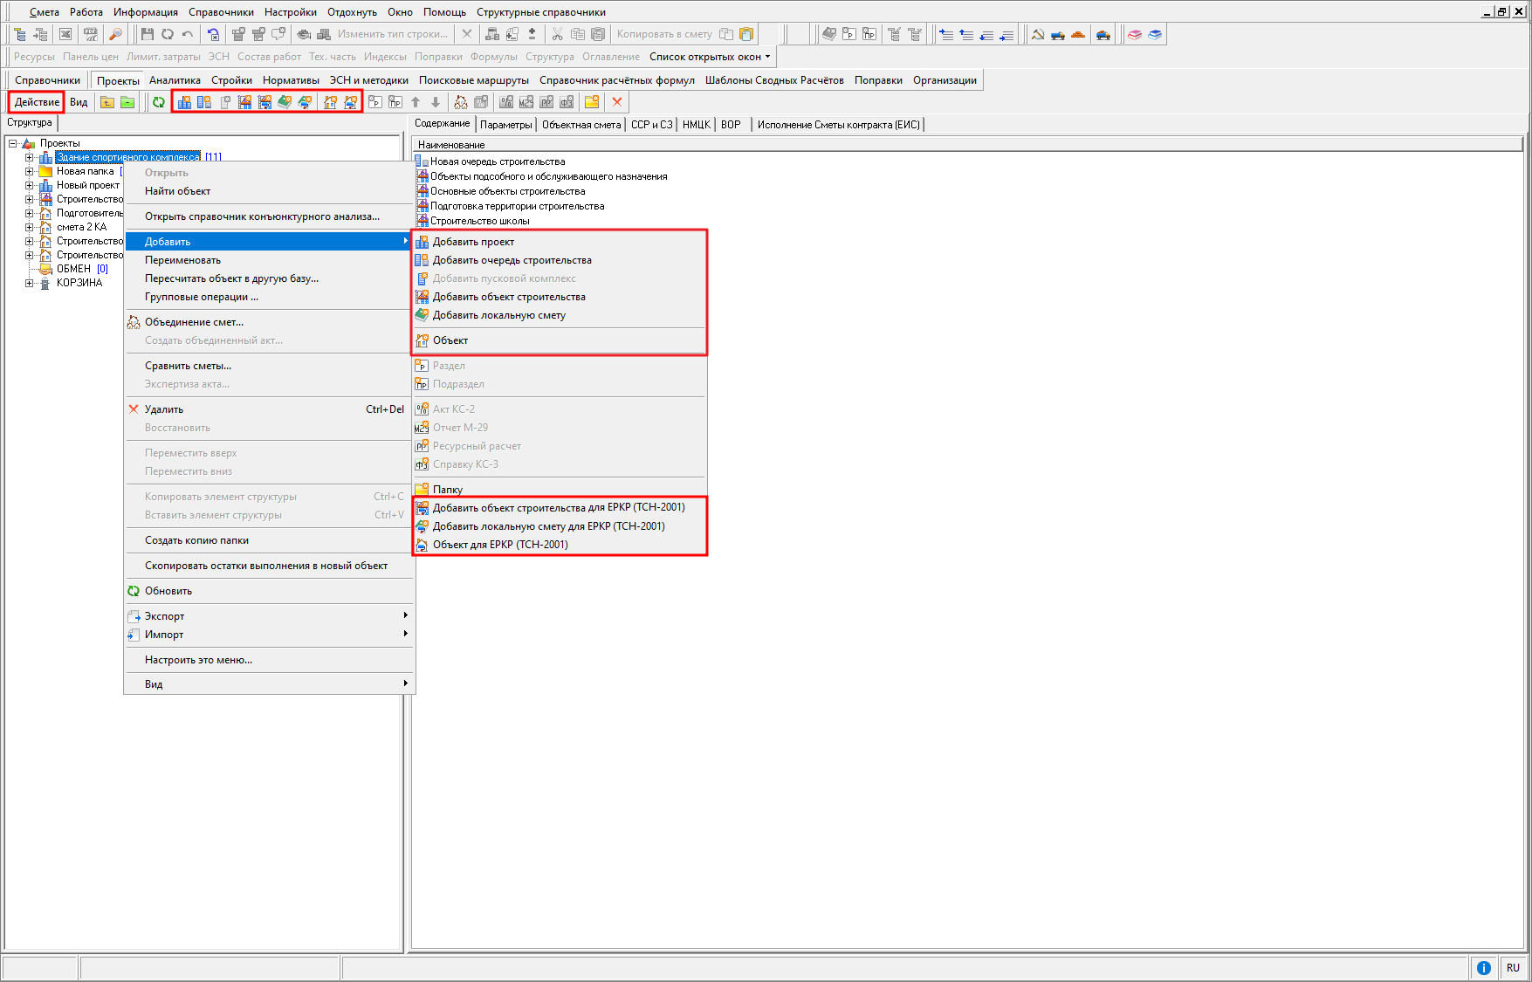Viewport: 1532px width, 982px height.
Task: Click the Save floppy disk icon
Action: pos(147,34)
